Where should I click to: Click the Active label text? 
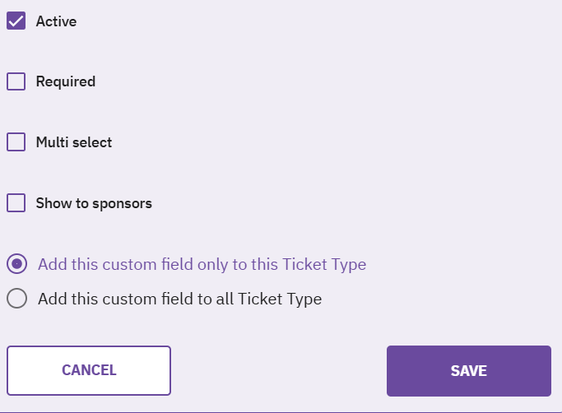[56, 21]
